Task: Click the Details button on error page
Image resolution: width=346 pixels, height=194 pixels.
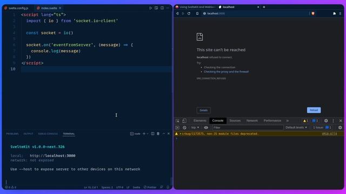Action: click(203, 110)
